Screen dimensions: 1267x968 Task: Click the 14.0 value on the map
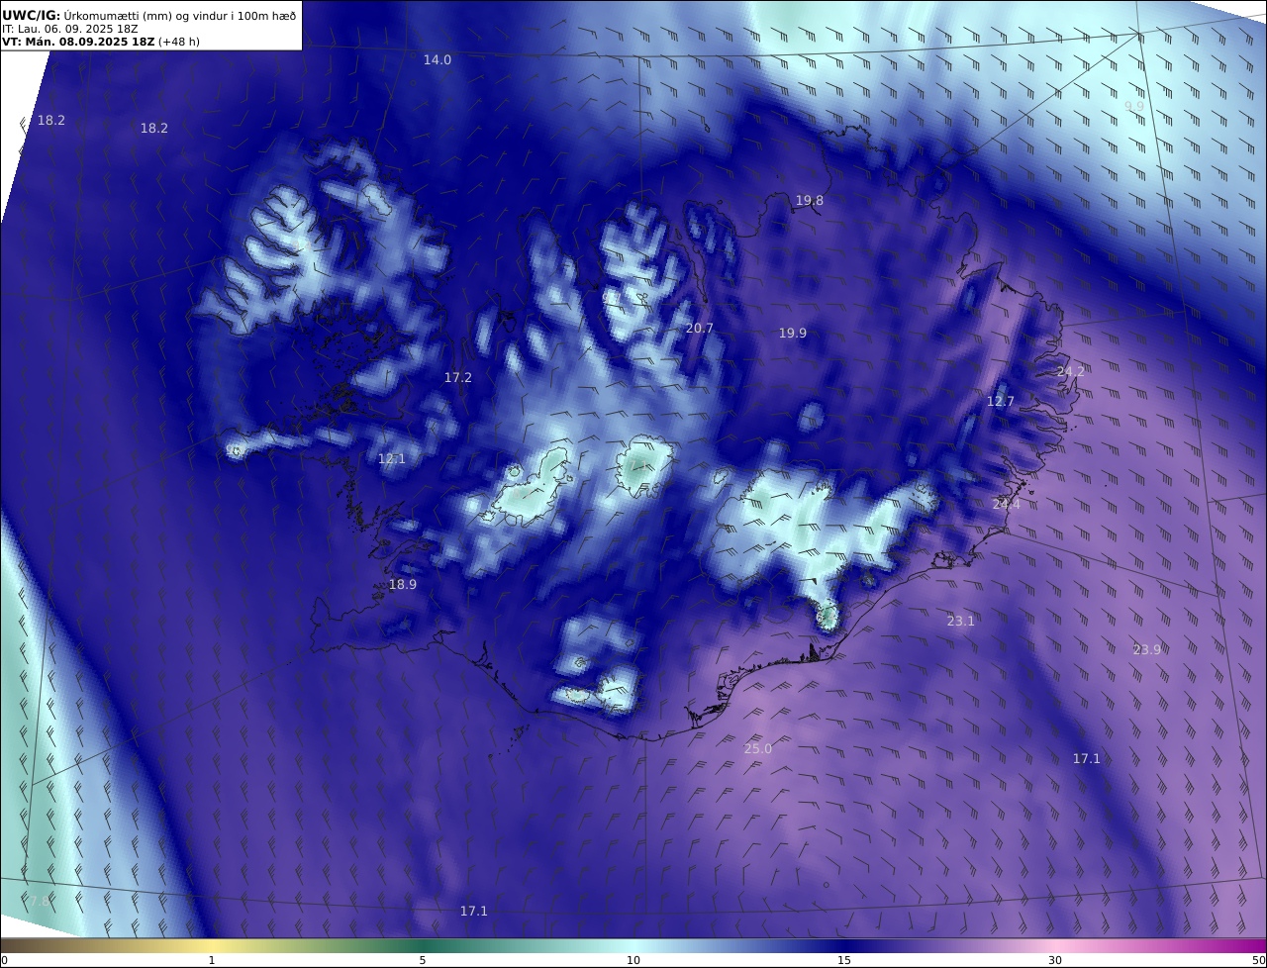pyautogui.click(x=438, y=59)
